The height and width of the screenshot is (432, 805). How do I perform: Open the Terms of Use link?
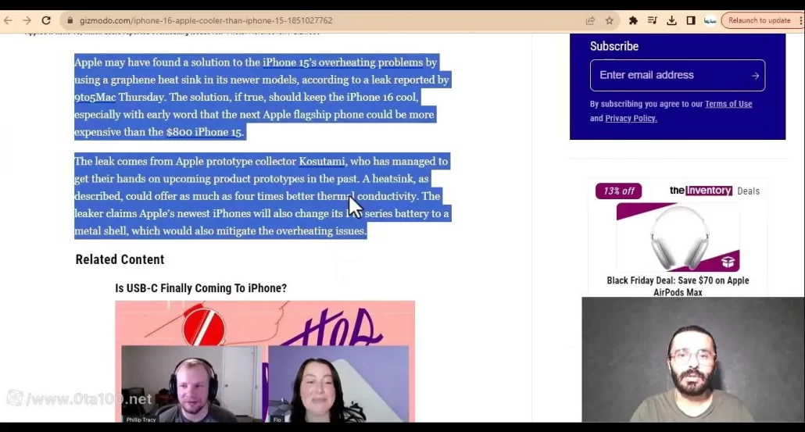pyautogui.click(x=728, y=104)
